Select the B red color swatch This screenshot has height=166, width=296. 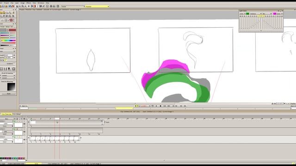12,30
